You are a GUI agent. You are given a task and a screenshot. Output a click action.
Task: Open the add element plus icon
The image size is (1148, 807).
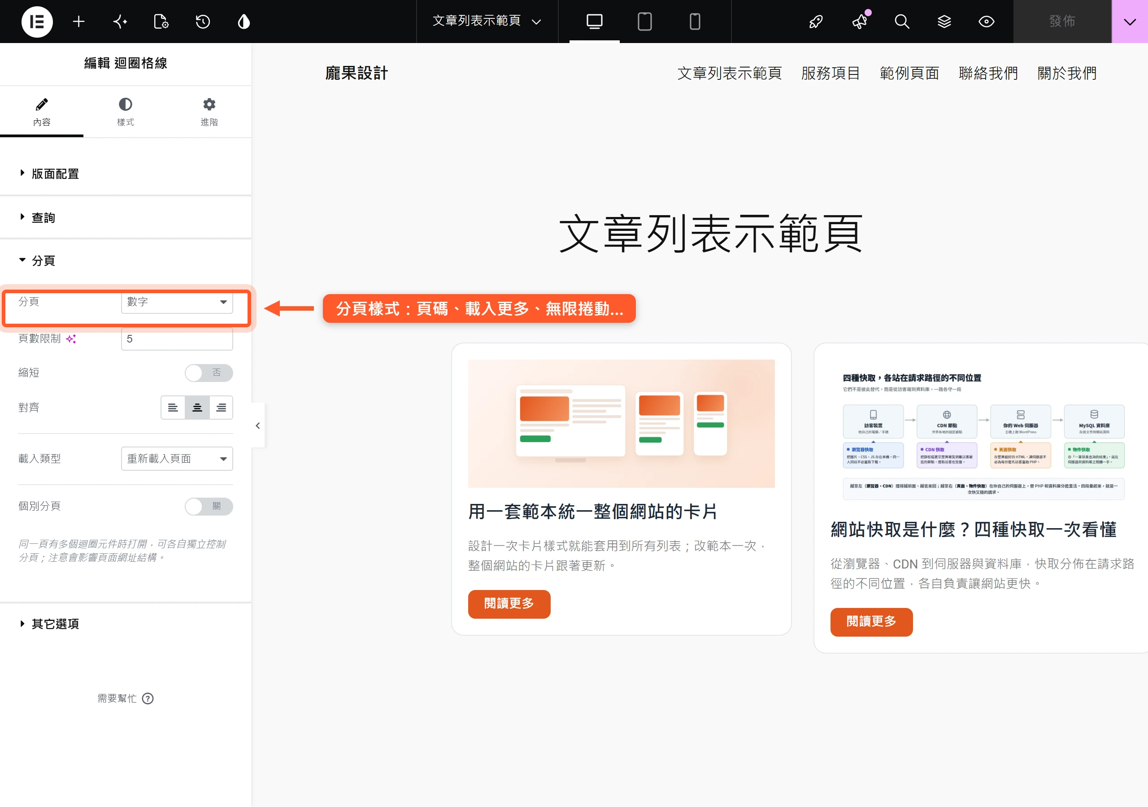point(78,22)
